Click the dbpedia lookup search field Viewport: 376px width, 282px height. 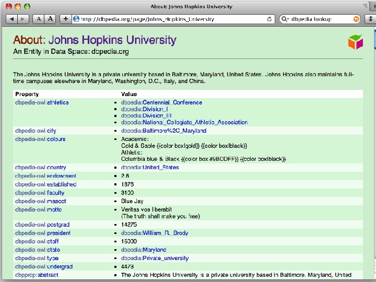320,18
